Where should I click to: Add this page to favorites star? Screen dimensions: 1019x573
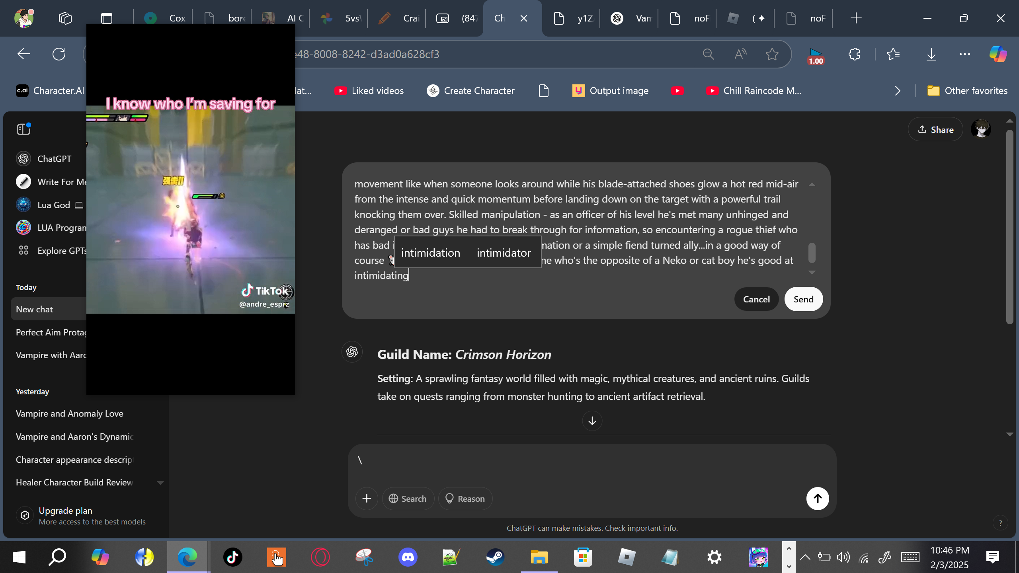[772, 54]
